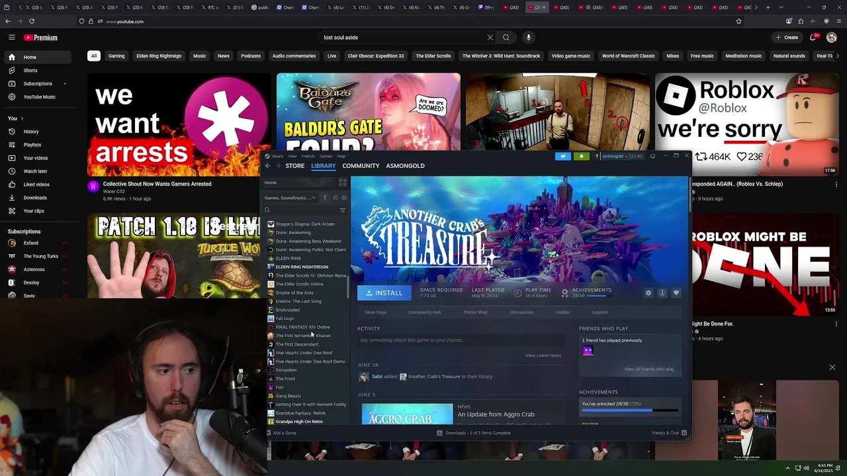Select the Gaming filter chip on YouTube
Viewport: 847px width, 476px height.
tap(116, 56)
